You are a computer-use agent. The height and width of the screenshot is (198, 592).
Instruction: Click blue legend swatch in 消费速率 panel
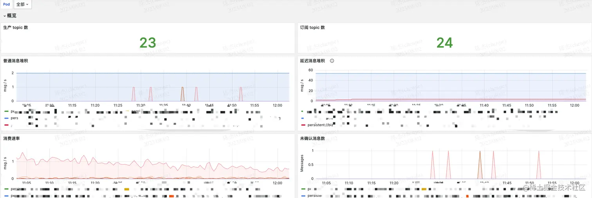point(6,196)
